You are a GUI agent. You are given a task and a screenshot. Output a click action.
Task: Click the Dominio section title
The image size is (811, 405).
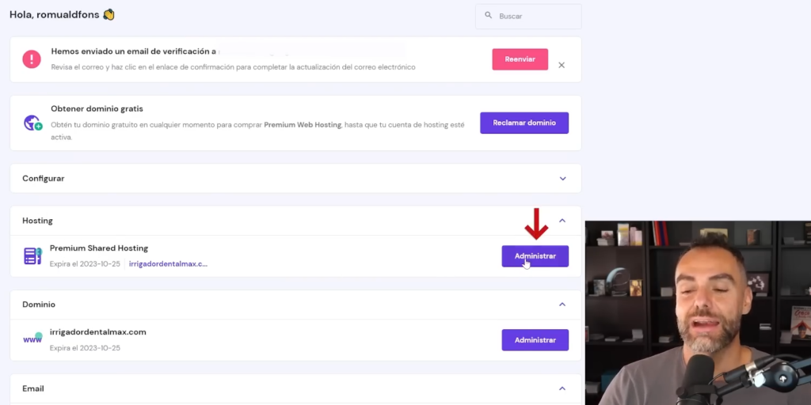pos(39,305)
